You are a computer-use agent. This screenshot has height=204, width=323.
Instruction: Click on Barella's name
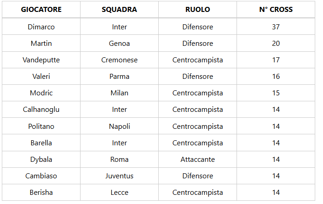coord(41,143)
